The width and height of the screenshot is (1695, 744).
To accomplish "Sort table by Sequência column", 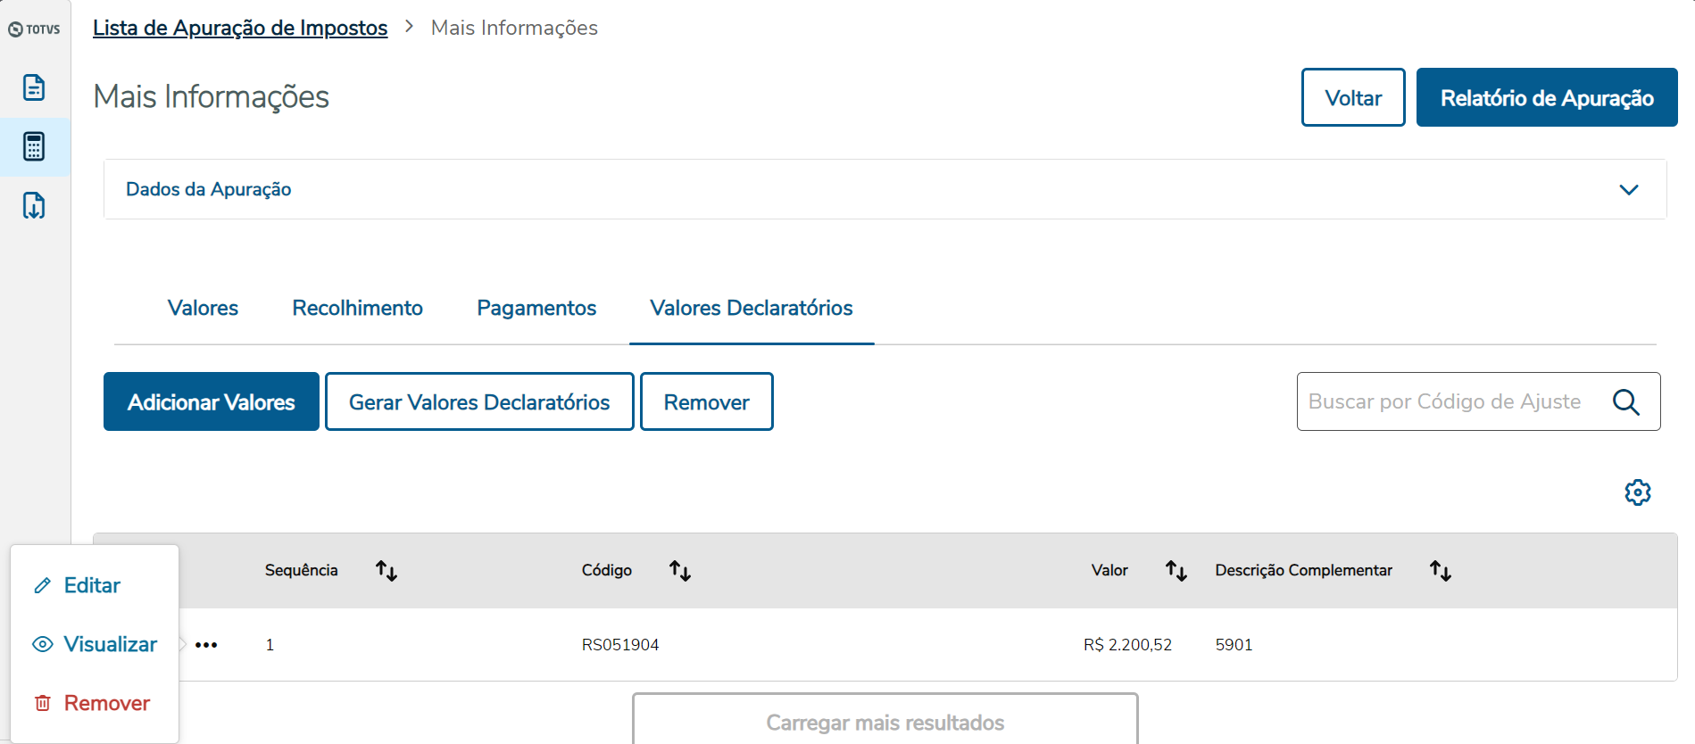I will point(386,571).
